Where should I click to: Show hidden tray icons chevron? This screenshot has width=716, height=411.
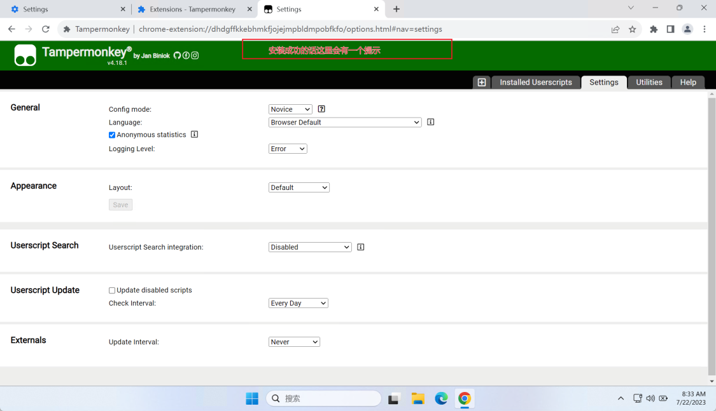pyautogui.click(x=621, y=398)
